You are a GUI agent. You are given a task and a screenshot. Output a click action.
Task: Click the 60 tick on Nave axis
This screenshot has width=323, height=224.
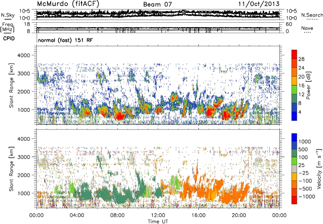289,24
